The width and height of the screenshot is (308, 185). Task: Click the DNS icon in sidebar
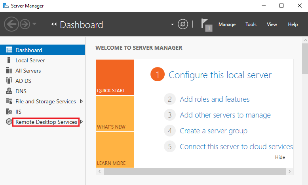point(9,91)
